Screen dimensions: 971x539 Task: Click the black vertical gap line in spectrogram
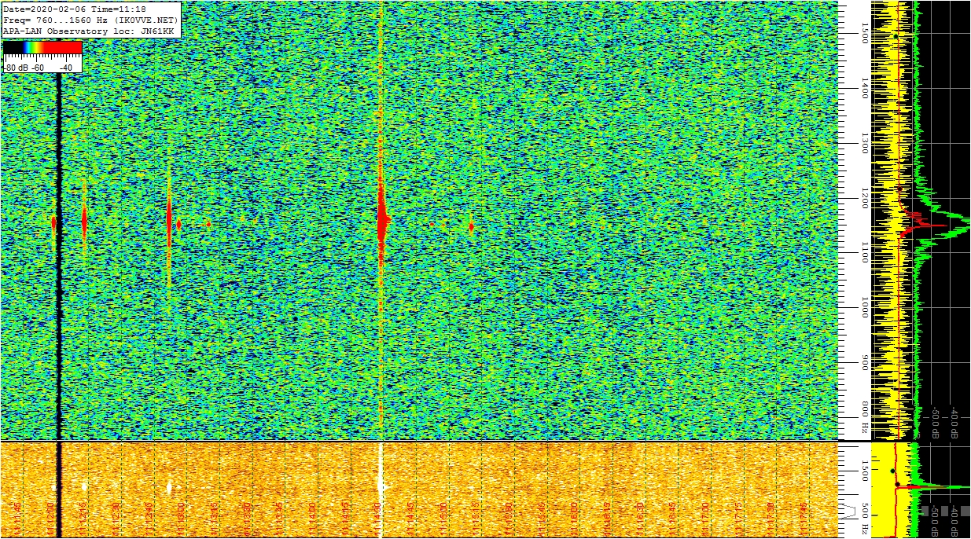pyautogui.click(x=58, y=255)
